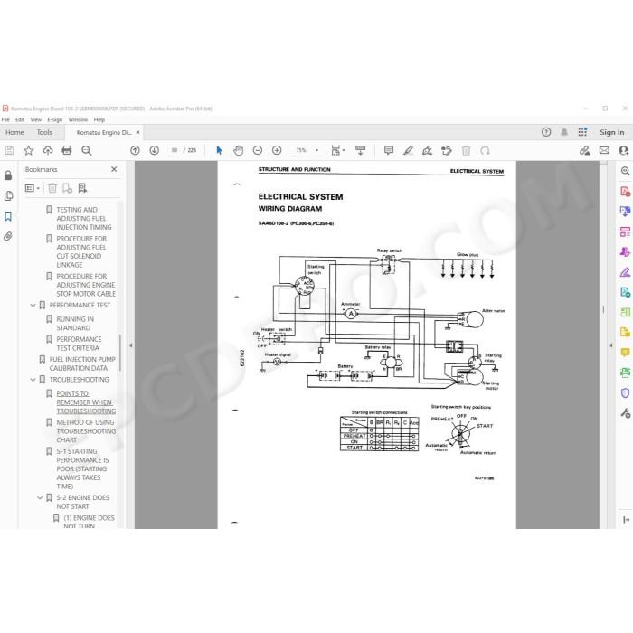
Task: Close the Bookmarks panel
Action: [x=114, y=169]
